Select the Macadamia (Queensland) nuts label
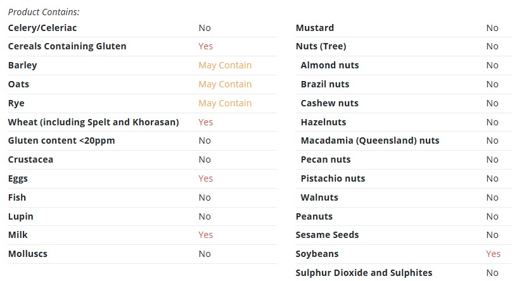The image size is (512, 281). point(370,140)
